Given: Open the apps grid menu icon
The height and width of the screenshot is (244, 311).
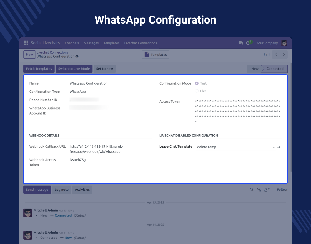Looking at the screenshot, I should pyautogui.click(x=26, y=43).
